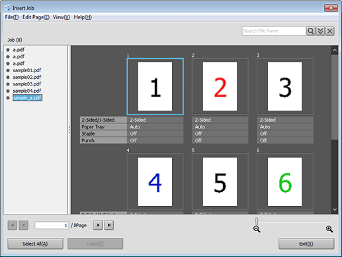This screenshot has height=257, width=342.
Task: Go to the next page
Action: 98,225
